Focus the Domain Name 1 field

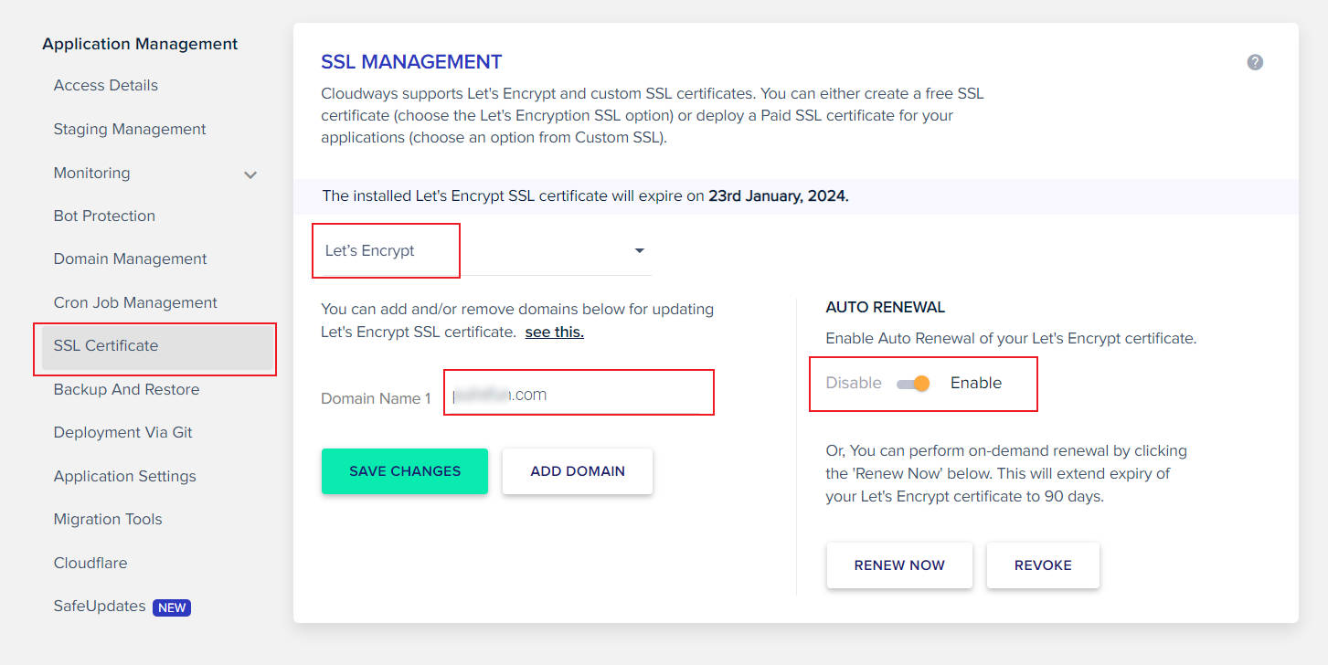pyautogui.click(x=579, y=395)
